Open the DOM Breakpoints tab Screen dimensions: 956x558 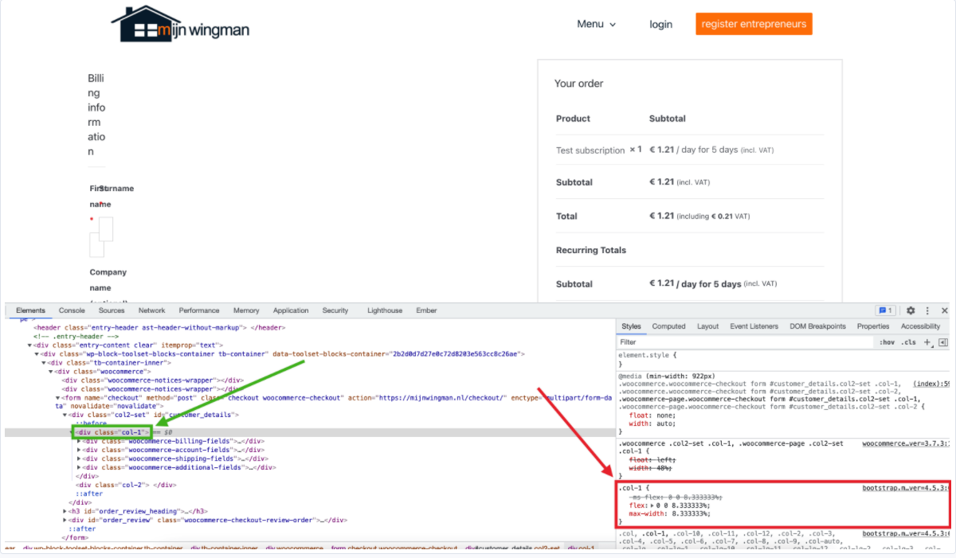coord(817,326)
